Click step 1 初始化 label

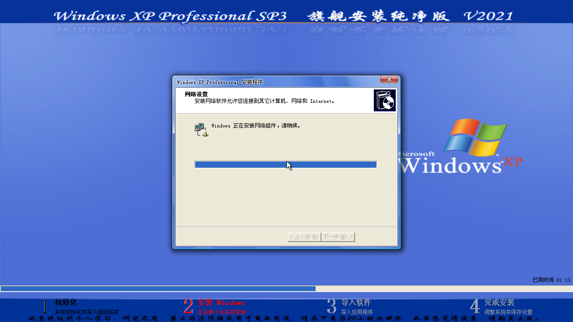click(x=66, y=303)
